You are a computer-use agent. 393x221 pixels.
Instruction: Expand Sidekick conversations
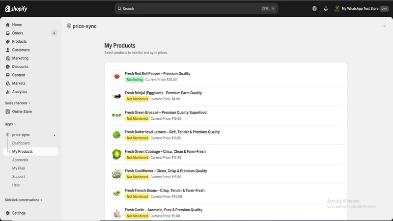[x=24, y=200]
